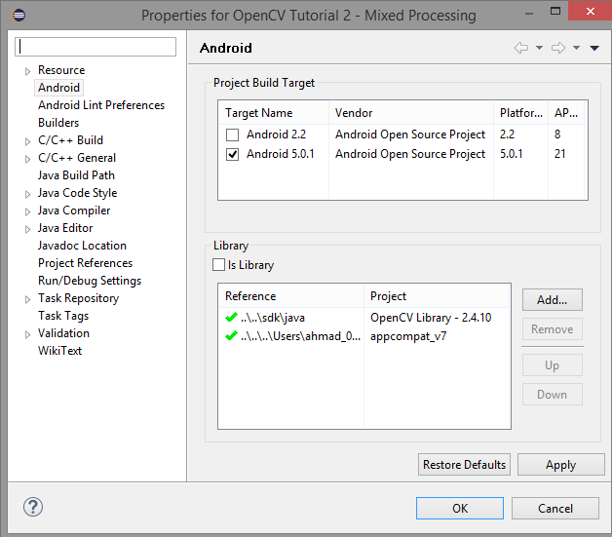Click the Target Name column header
This screenshot has height=537, width=612.
coord(274,113)
